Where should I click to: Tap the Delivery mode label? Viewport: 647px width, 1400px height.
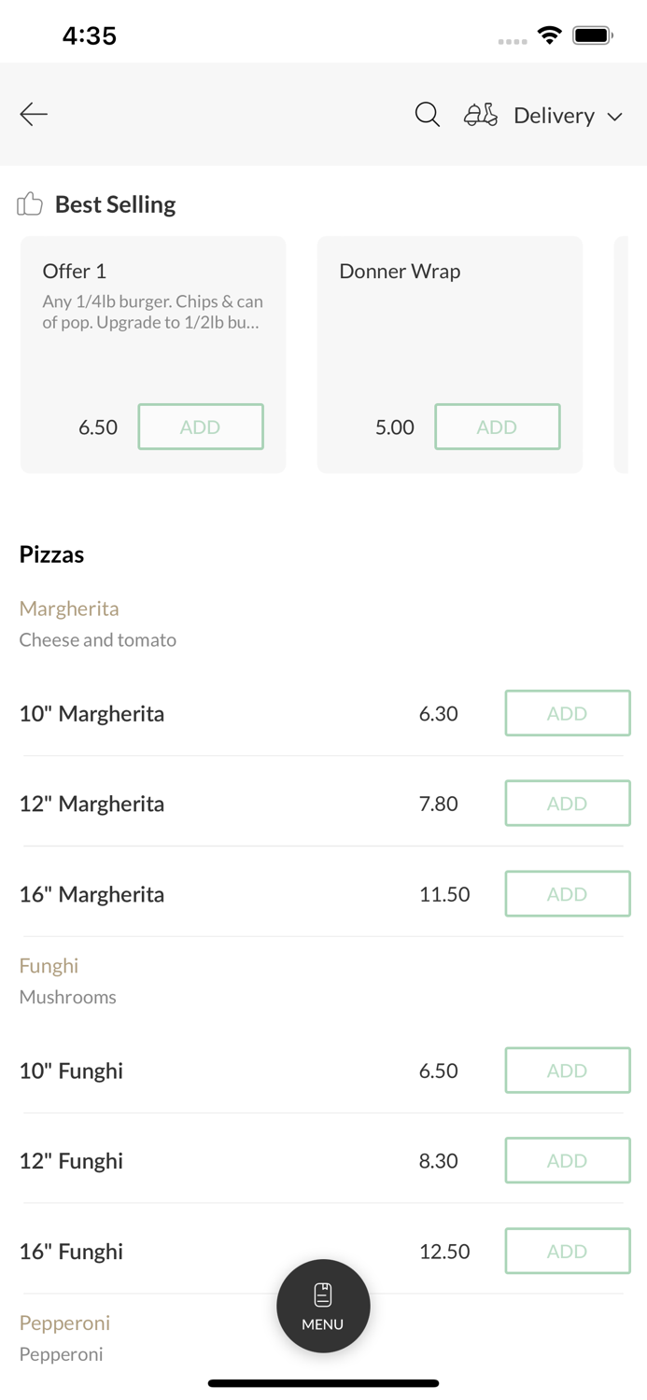pyautogui.click(x=554, y=116)
